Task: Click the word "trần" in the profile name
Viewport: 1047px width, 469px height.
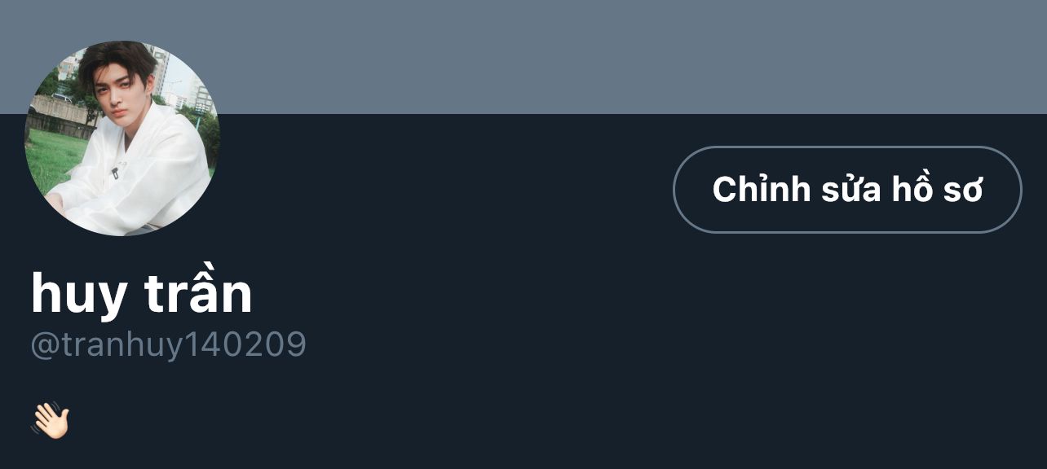Action: [x=198, y=293]
